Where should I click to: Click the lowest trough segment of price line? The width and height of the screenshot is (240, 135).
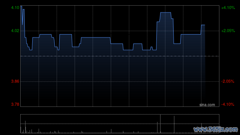coord(128,50)
